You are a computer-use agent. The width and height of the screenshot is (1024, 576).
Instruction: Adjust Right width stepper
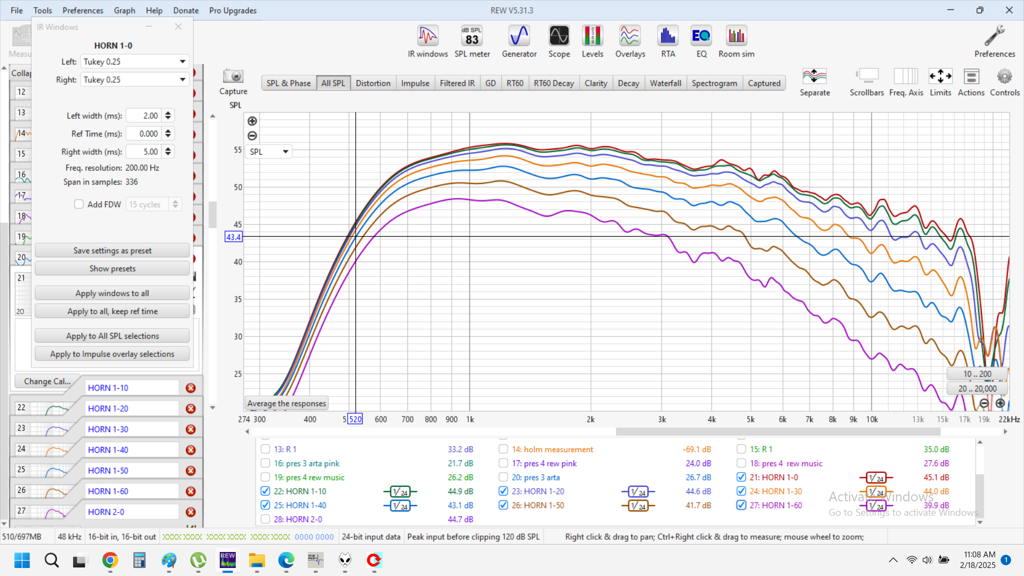(x=168, y=152)
